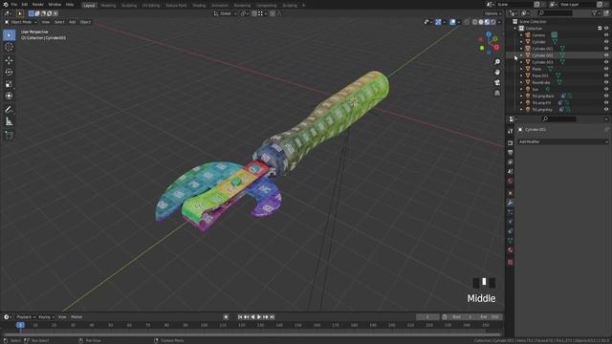
Task: Open the View Layer properties tab icon
Action: tap(510, 161)
